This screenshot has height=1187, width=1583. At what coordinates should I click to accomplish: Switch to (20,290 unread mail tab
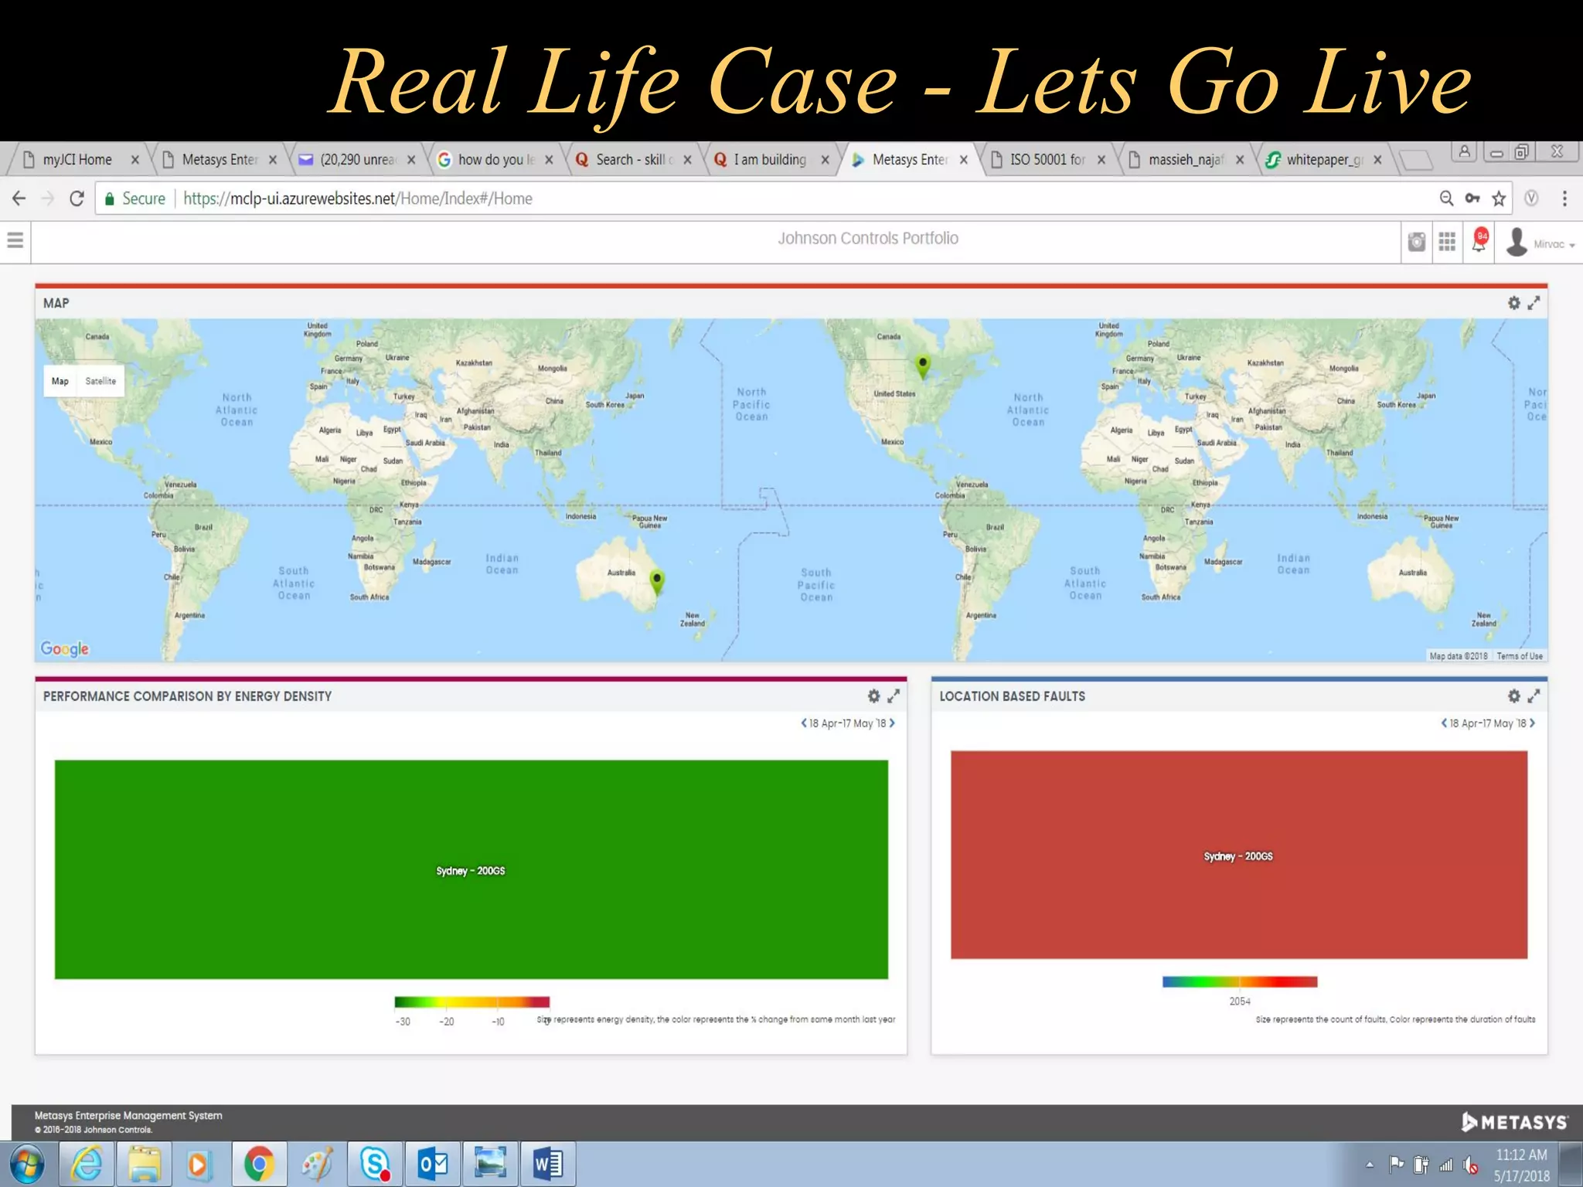pyautogui.click(x=357, y=159)
